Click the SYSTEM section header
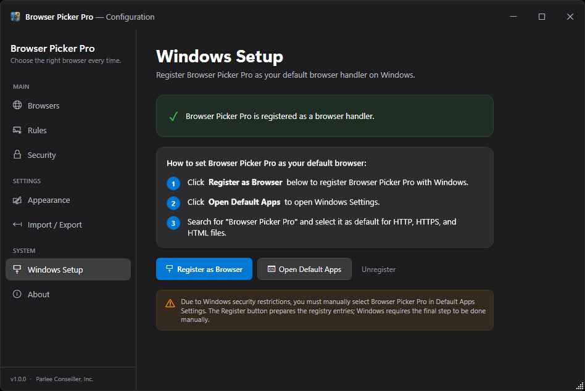 pos(24,250)
